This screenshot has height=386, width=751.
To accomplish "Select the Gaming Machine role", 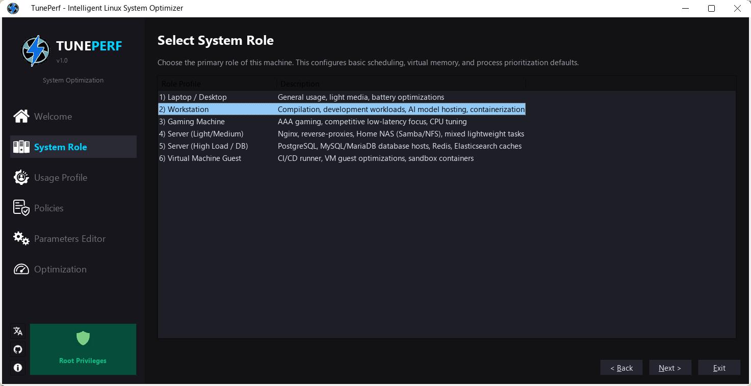I will point(192,122).
